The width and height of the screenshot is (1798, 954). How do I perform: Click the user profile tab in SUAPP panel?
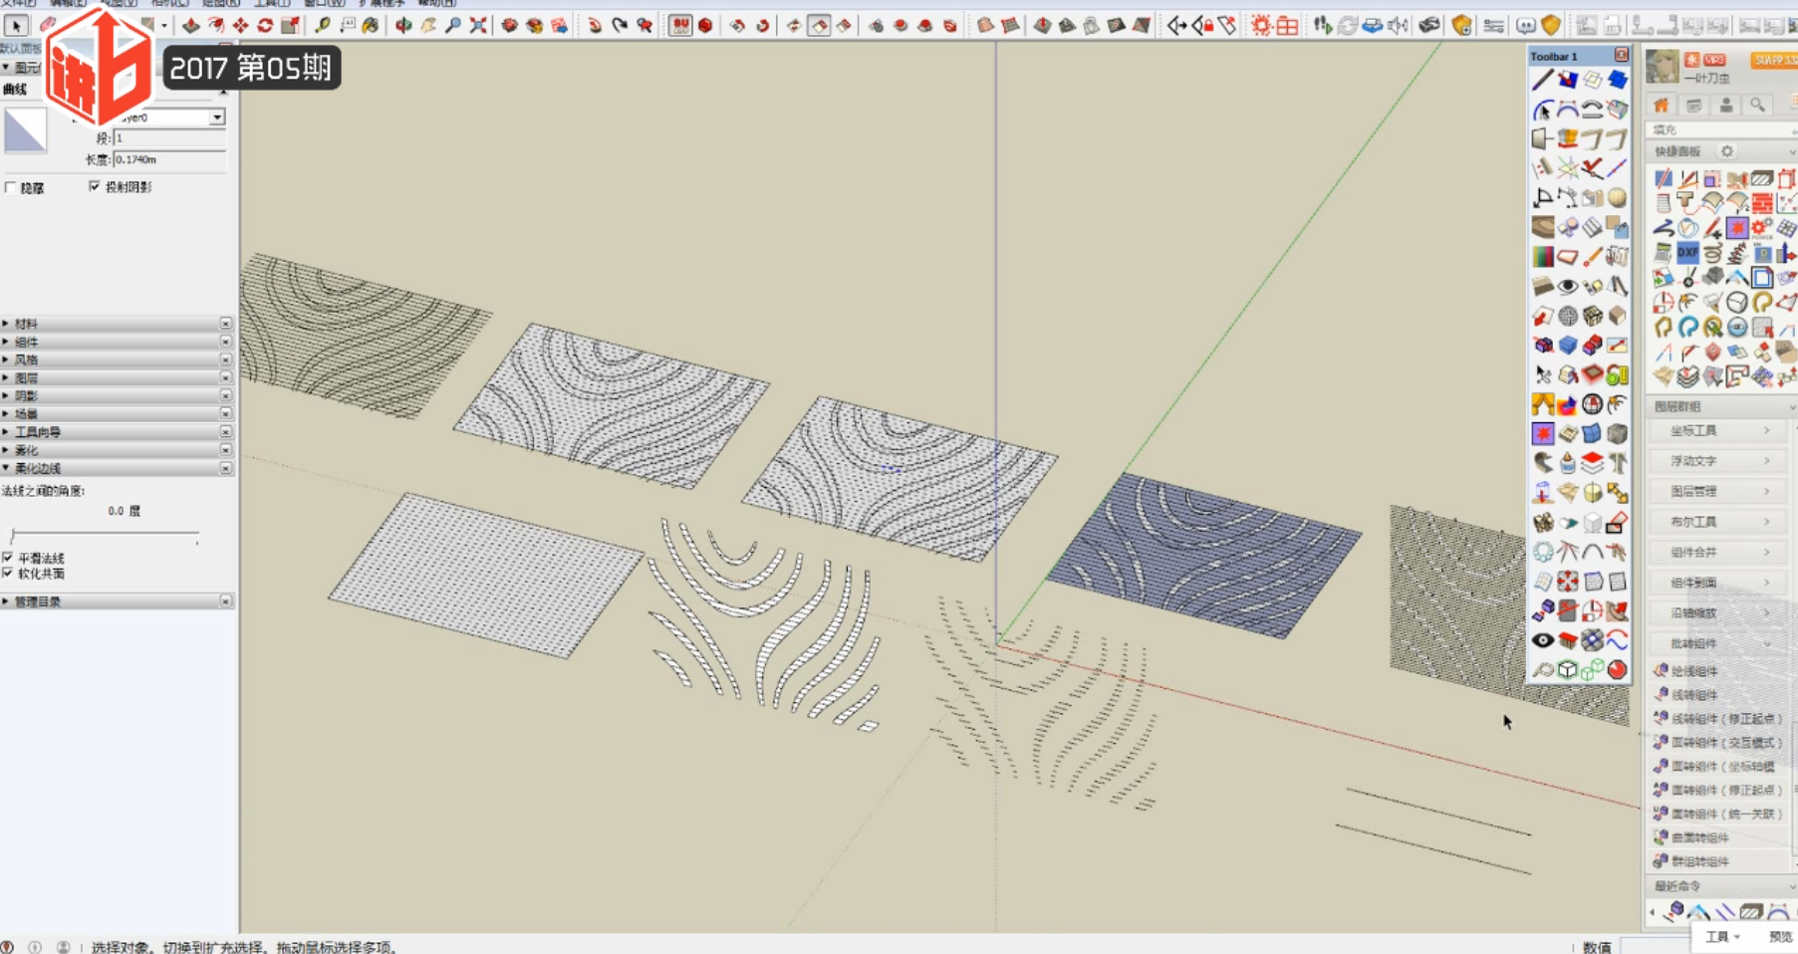tap(1726, 106)
